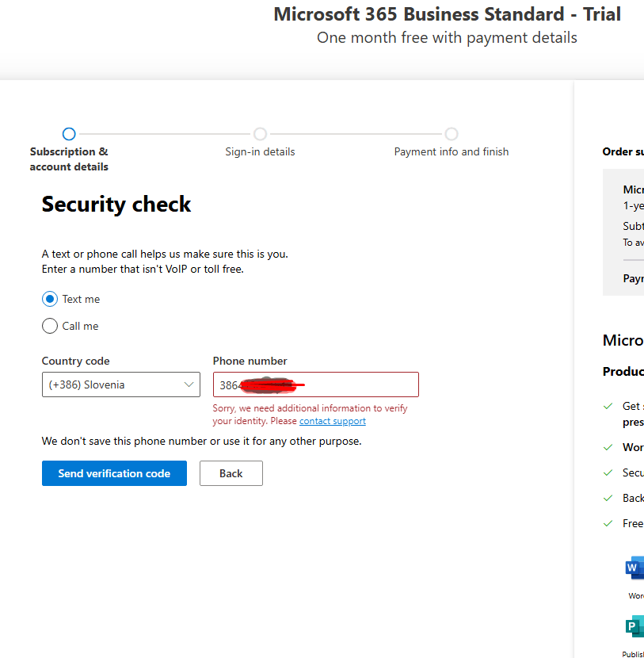Click the 'One month free with payment details' subtitle
Viewport: 644px width, 658px height.
(x=447, y=38)
